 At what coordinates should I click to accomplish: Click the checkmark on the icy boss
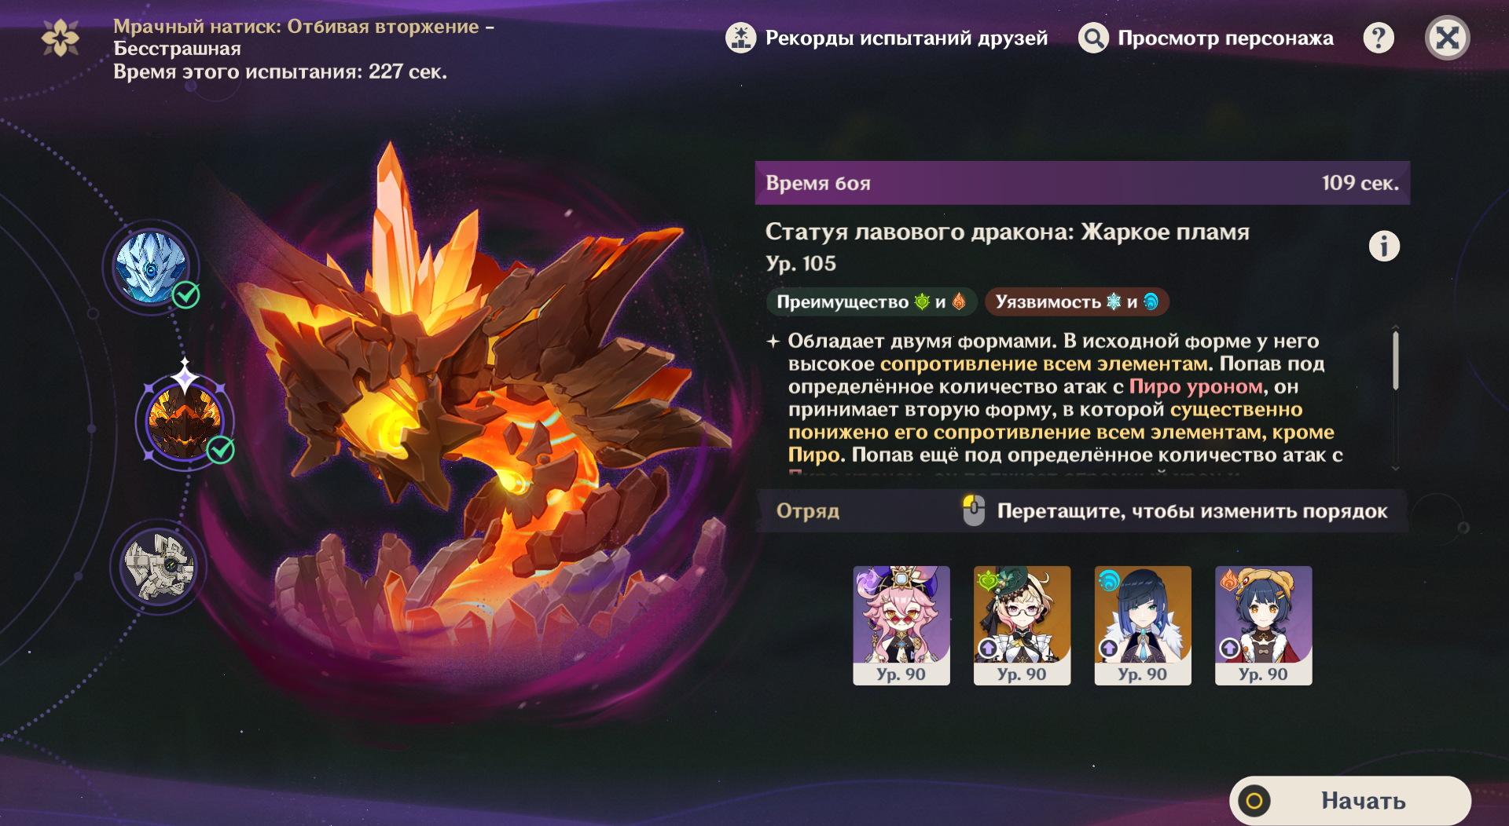coord(186,295)
